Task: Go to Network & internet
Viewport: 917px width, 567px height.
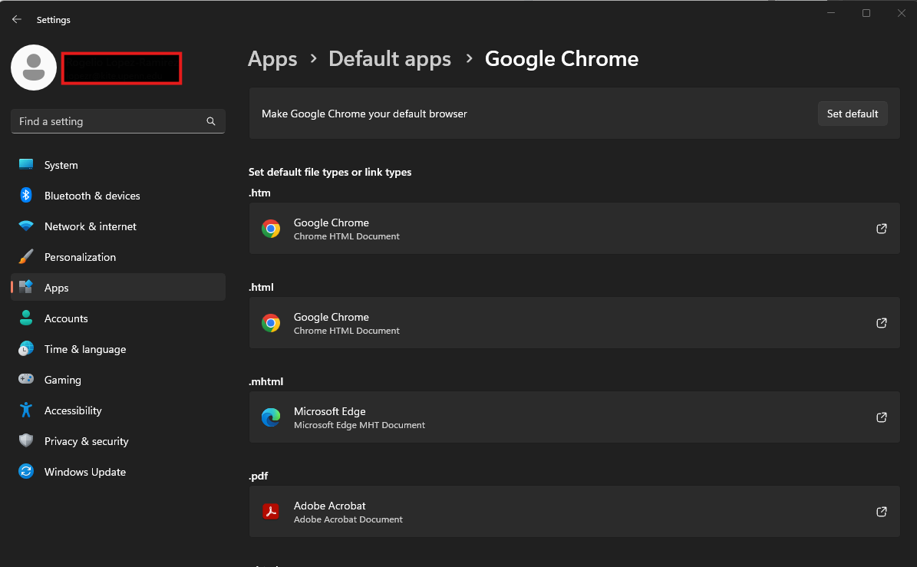Action: (118, 226)
